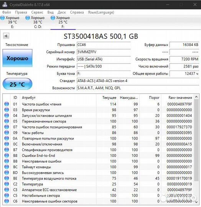The height and width of the screenshot is (207, 201).
Task: Click scroll-up arrow of attribute list
Action: coord(196,97)
